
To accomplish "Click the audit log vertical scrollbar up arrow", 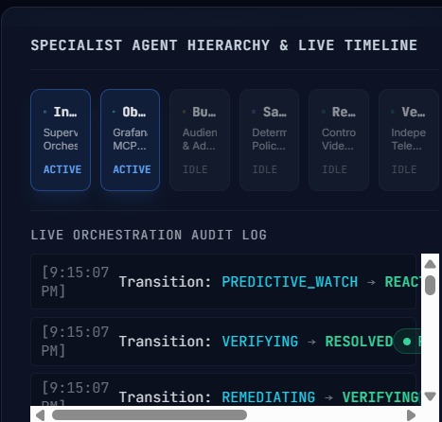I will click(430, 264).
